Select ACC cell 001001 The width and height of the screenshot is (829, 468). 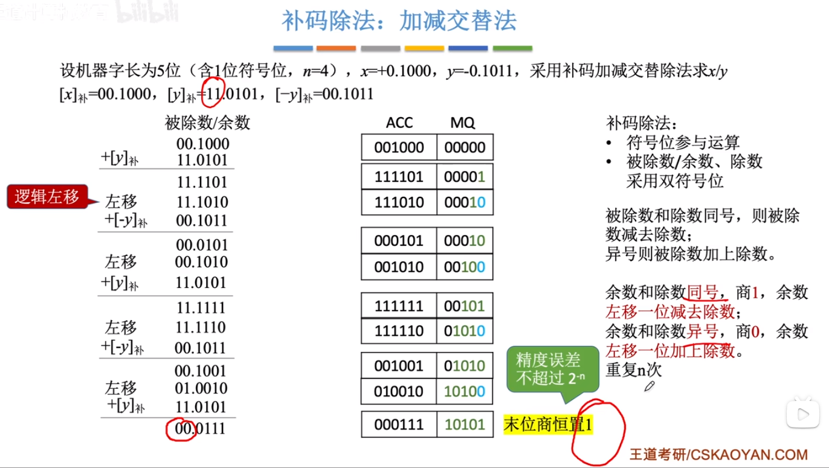(x=399, y=365)
